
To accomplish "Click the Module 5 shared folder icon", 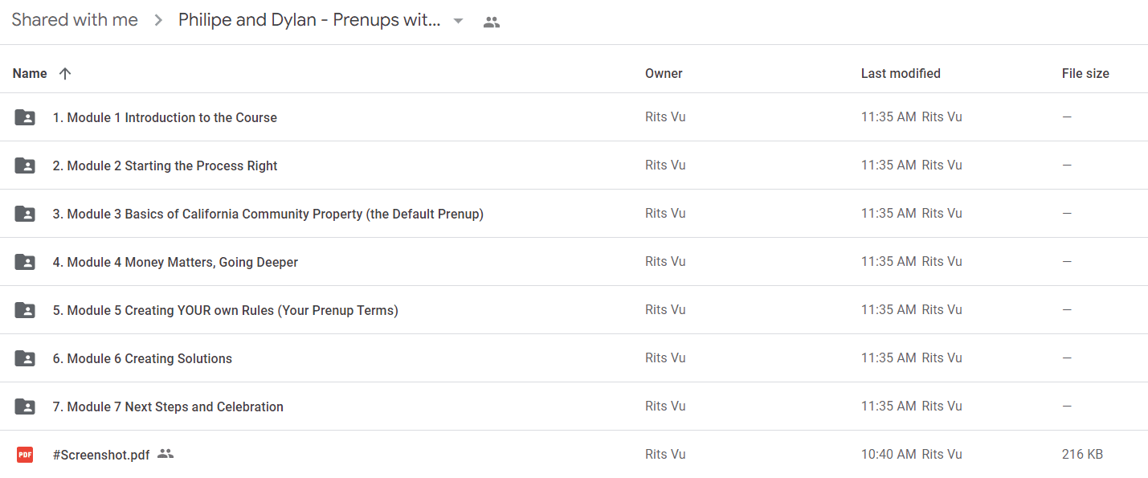I will tap(25, 310).
